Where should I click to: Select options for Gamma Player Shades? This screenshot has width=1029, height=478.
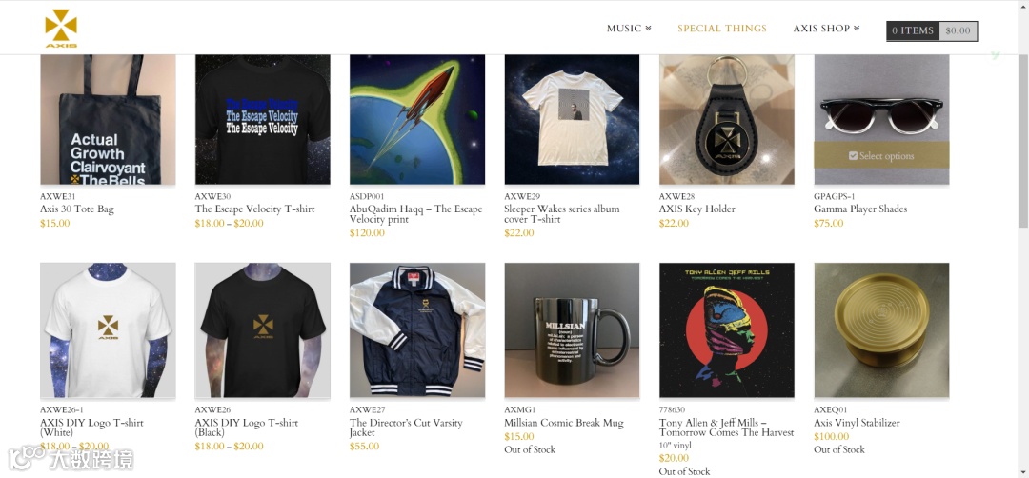point(881,155)
